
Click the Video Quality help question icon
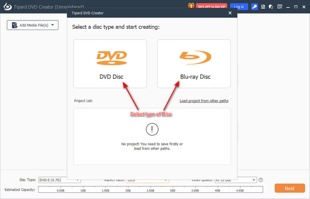(261, 180)
